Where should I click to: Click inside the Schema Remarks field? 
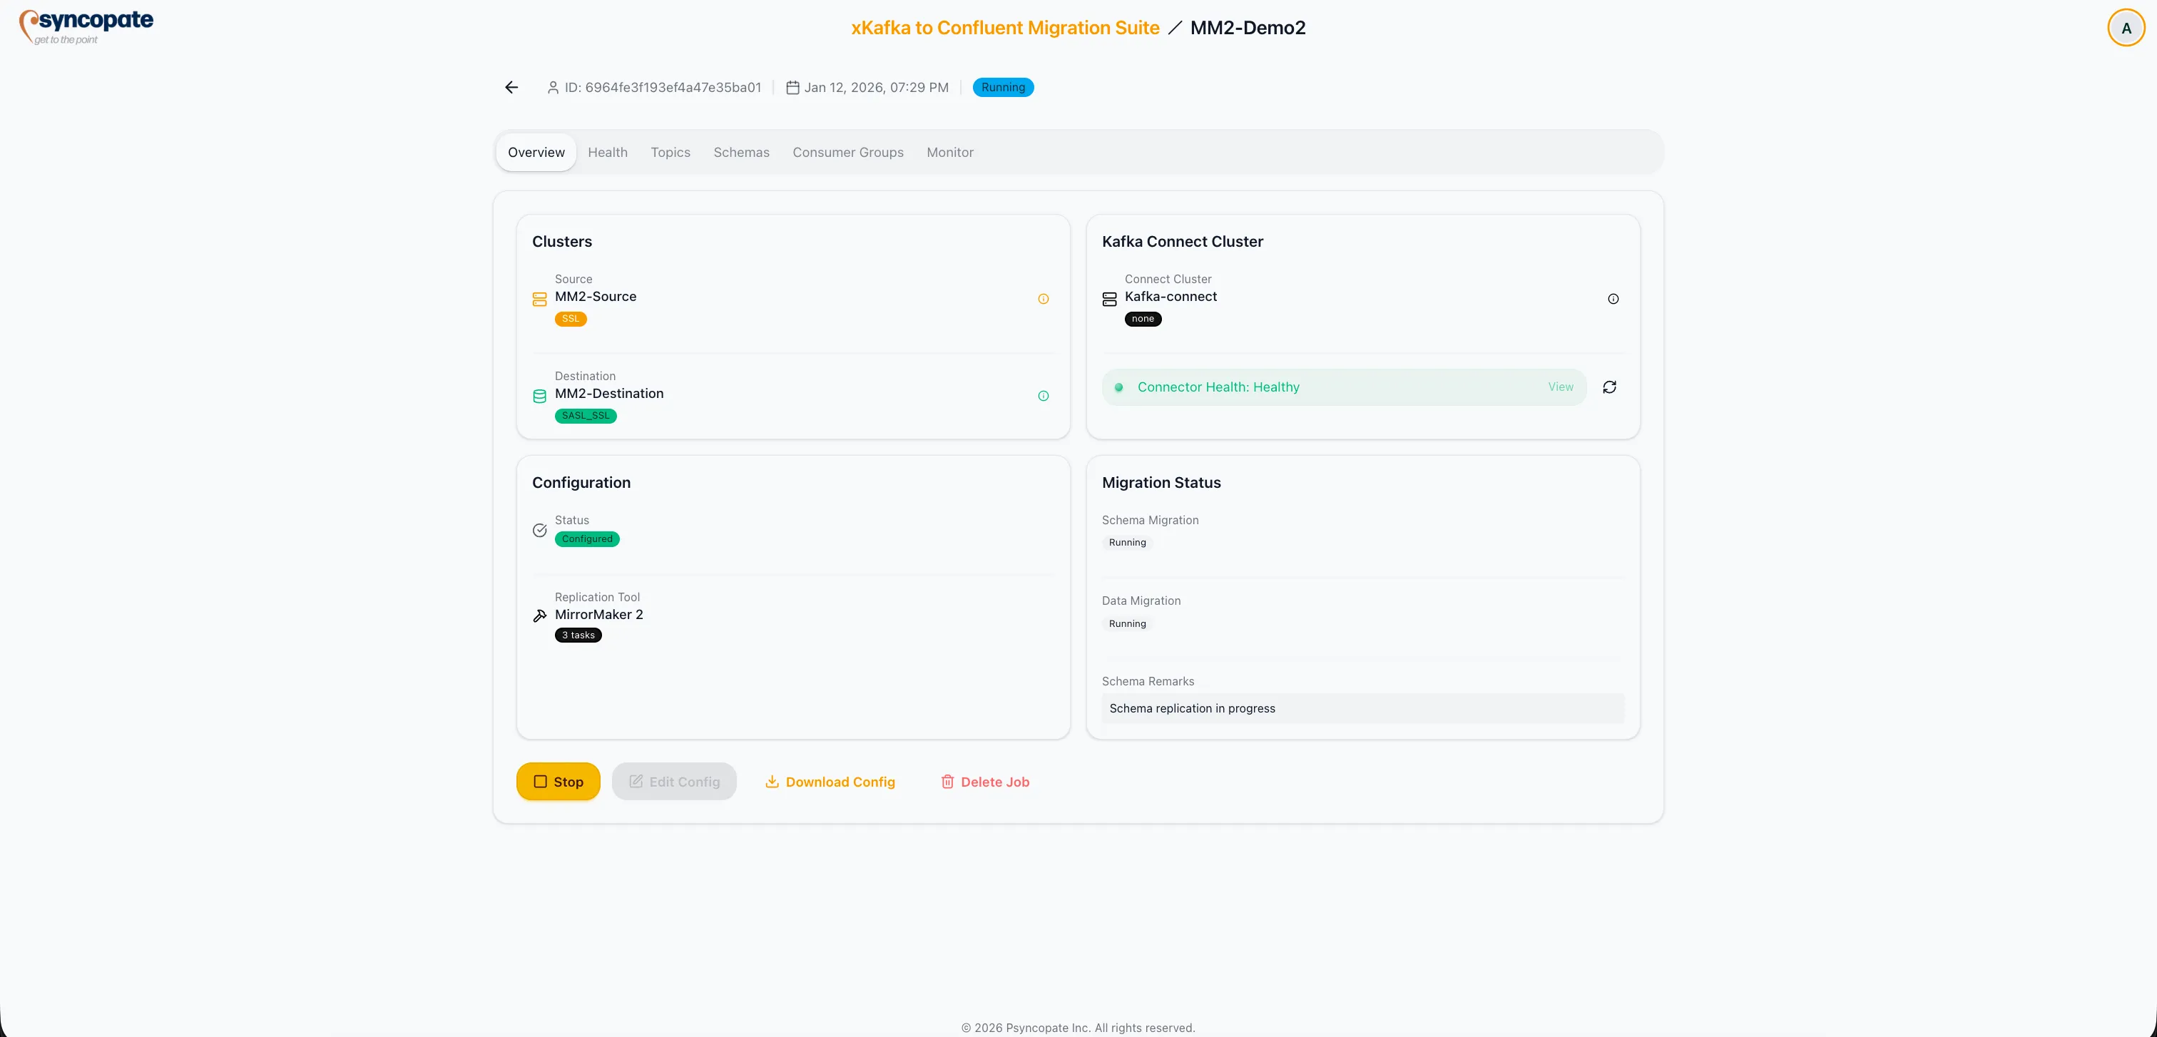click(1362, 708)
